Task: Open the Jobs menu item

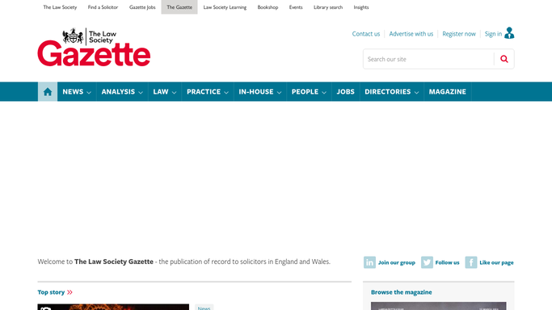Action: (345, 92)
